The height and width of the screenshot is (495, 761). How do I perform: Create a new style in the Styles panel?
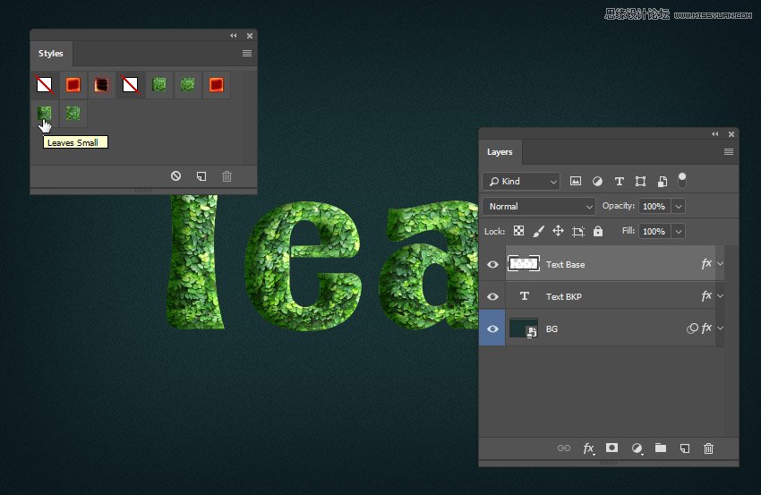tap(201, 176)
